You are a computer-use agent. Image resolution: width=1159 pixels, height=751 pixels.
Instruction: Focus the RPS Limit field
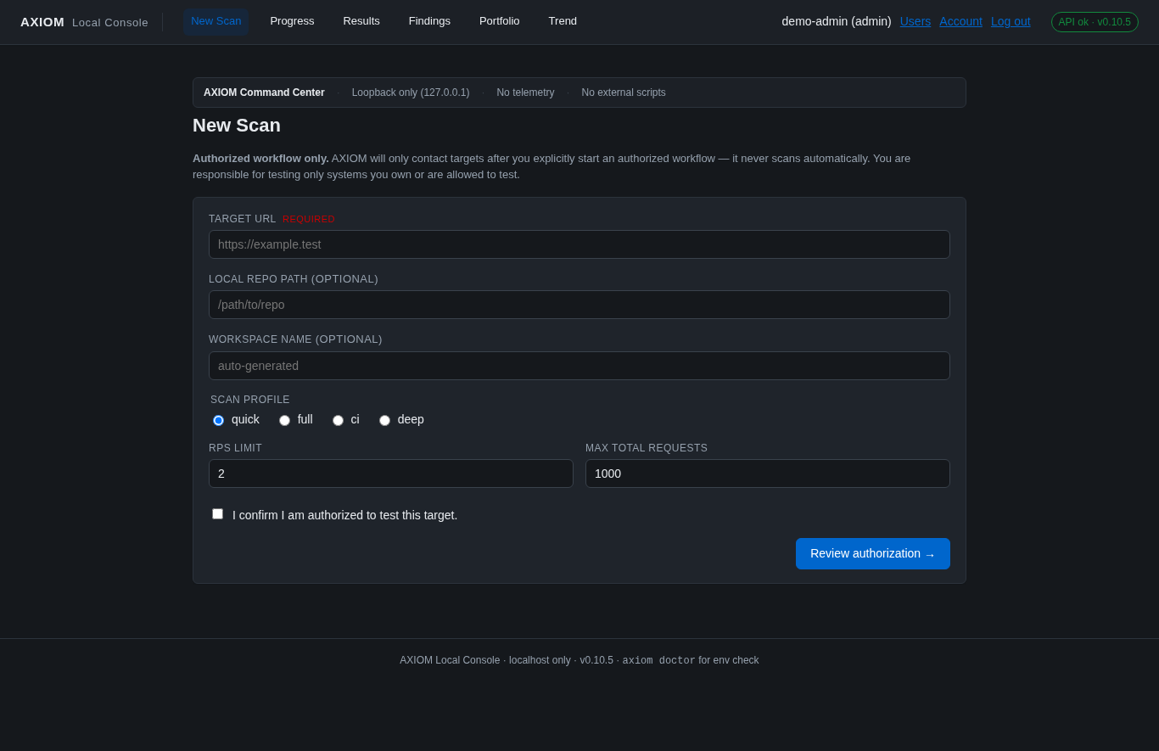pos(391,474)
